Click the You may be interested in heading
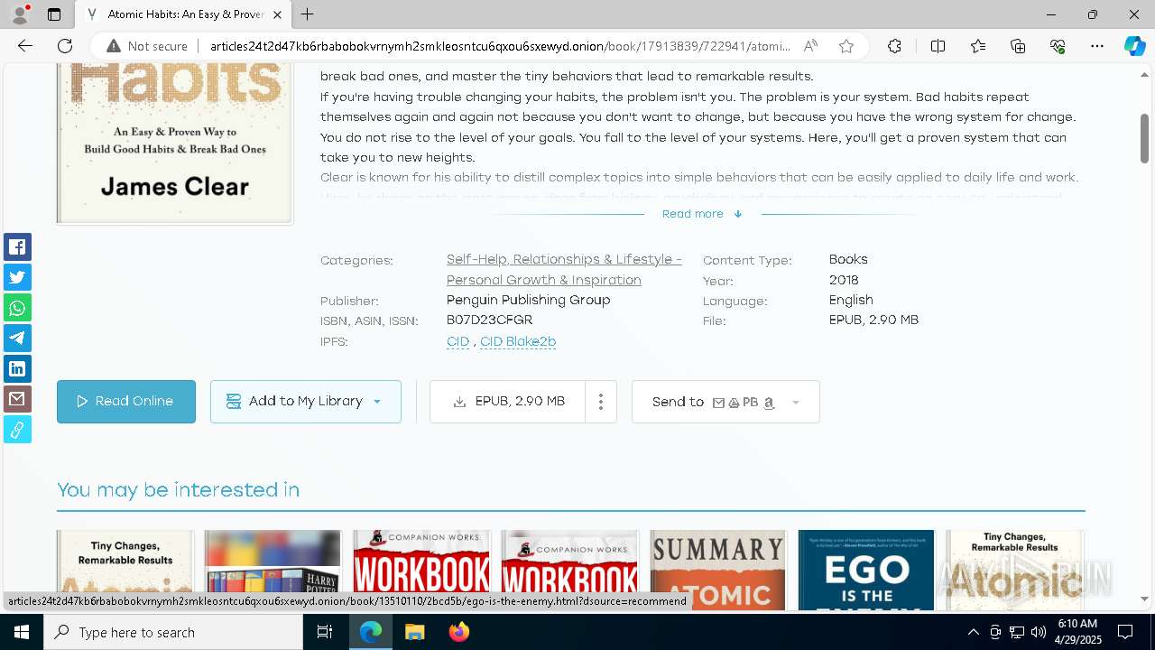Screen dimensions: 1155x650 pyautogui.click(x=179, y=489)
